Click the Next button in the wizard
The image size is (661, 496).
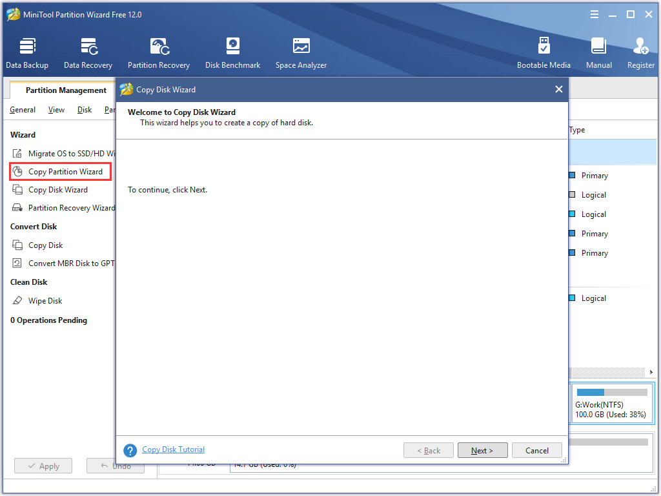coord(483,450)
